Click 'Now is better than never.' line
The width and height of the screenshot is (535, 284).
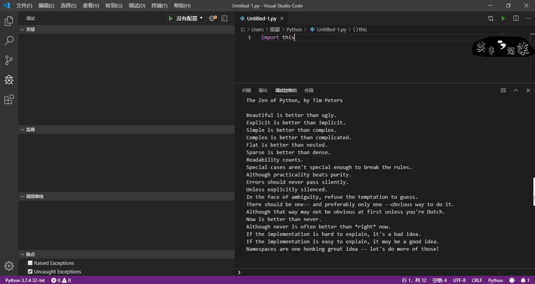coord(284,219)
